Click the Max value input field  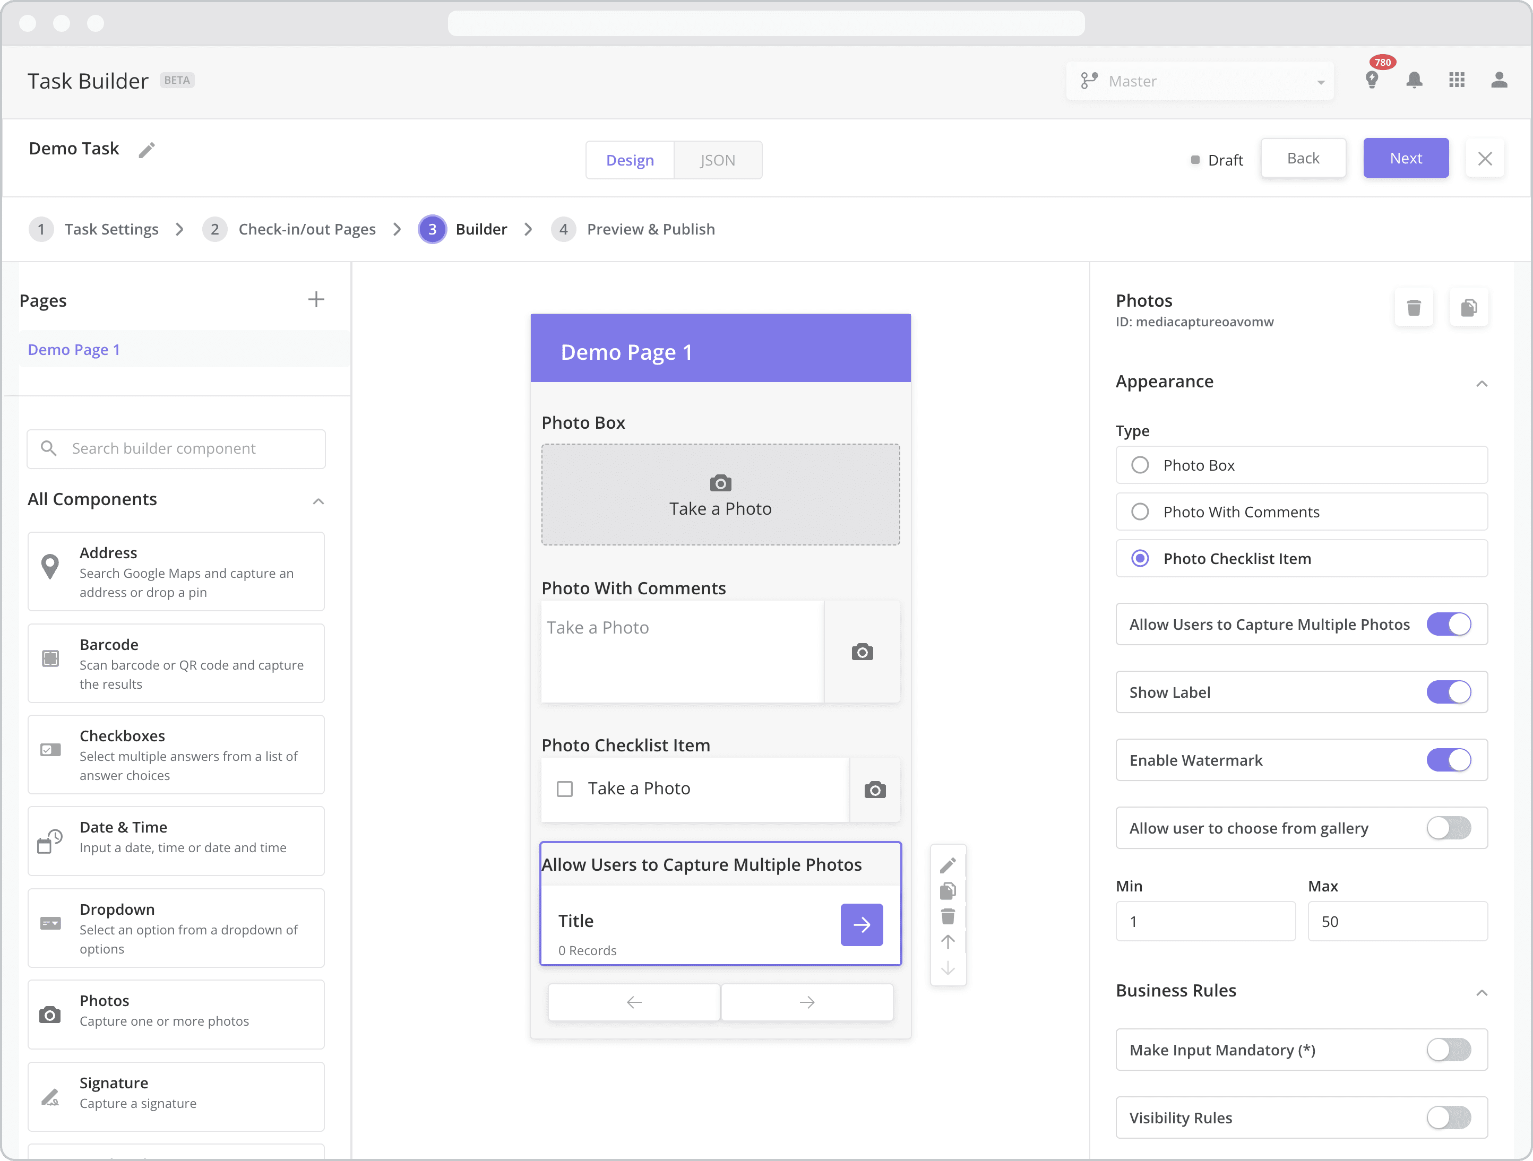[x=1397, y=921]
